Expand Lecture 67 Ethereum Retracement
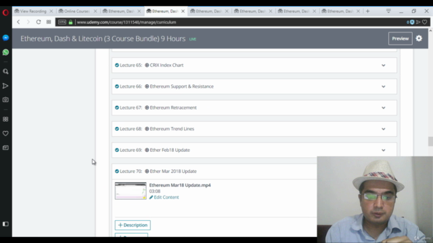The image size is (433, 243). [384, 108]
